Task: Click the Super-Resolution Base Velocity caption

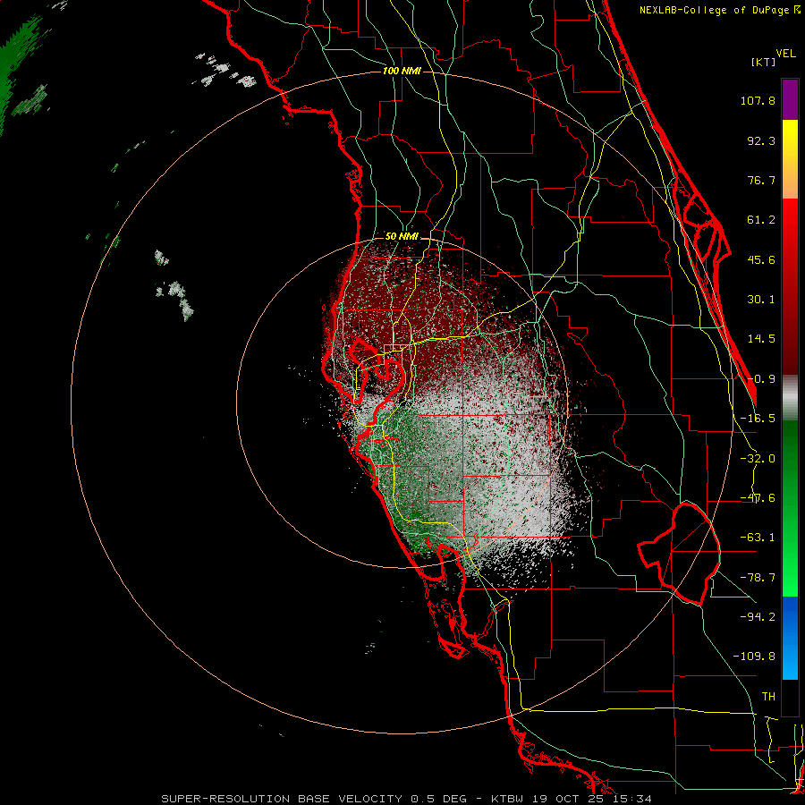Action: [407, 799]
